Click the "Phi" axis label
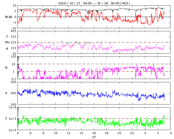Viewport: 174px width, 139px height. 7,42
